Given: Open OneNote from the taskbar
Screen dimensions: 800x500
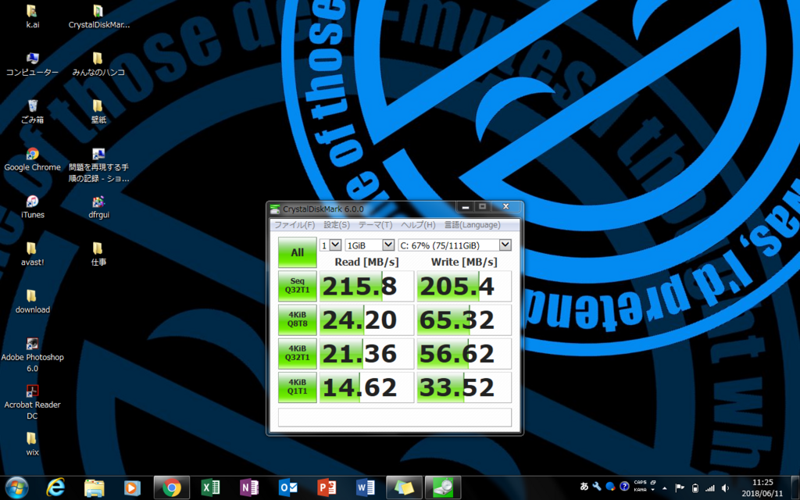Looking at the screenshot, I should (249, 487).
